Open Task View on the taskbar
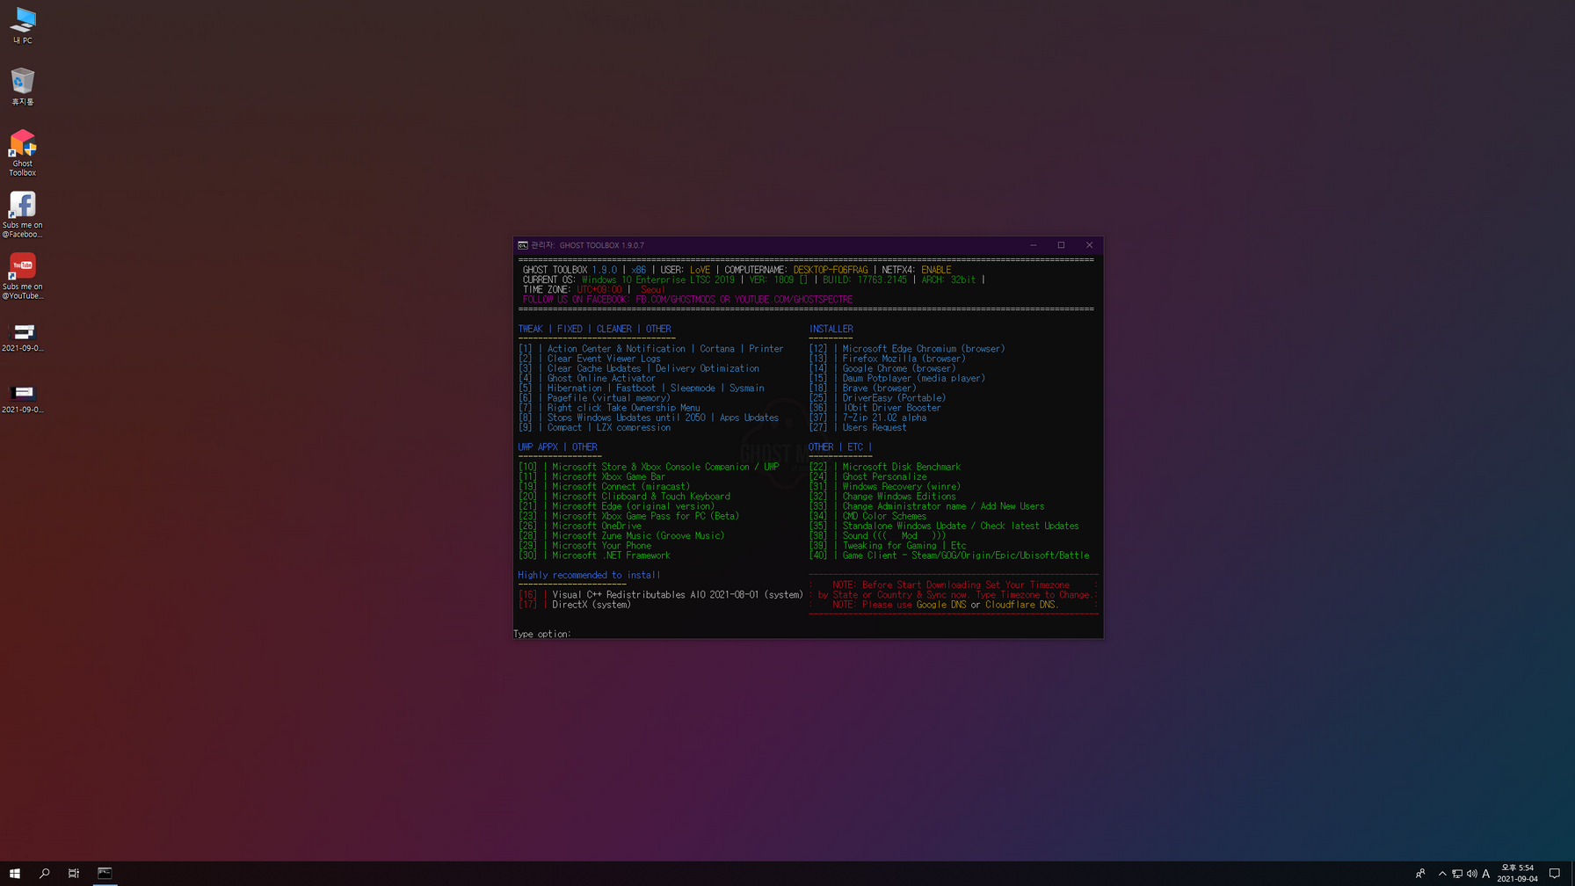1575x886 pixels. coord(74,873)
